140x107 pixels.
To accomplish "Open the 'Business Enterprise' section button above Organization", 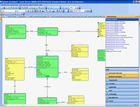I will [122, 77].
